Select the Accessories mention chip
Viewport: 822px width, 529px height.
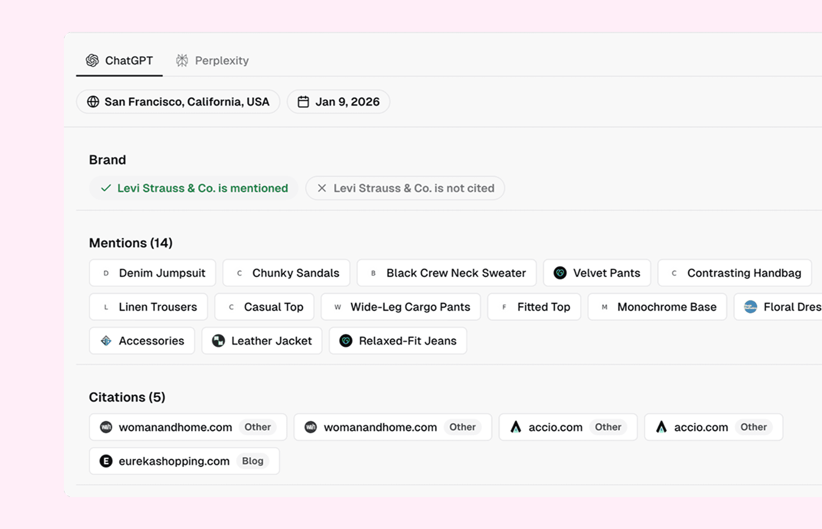tap(142, 341)
